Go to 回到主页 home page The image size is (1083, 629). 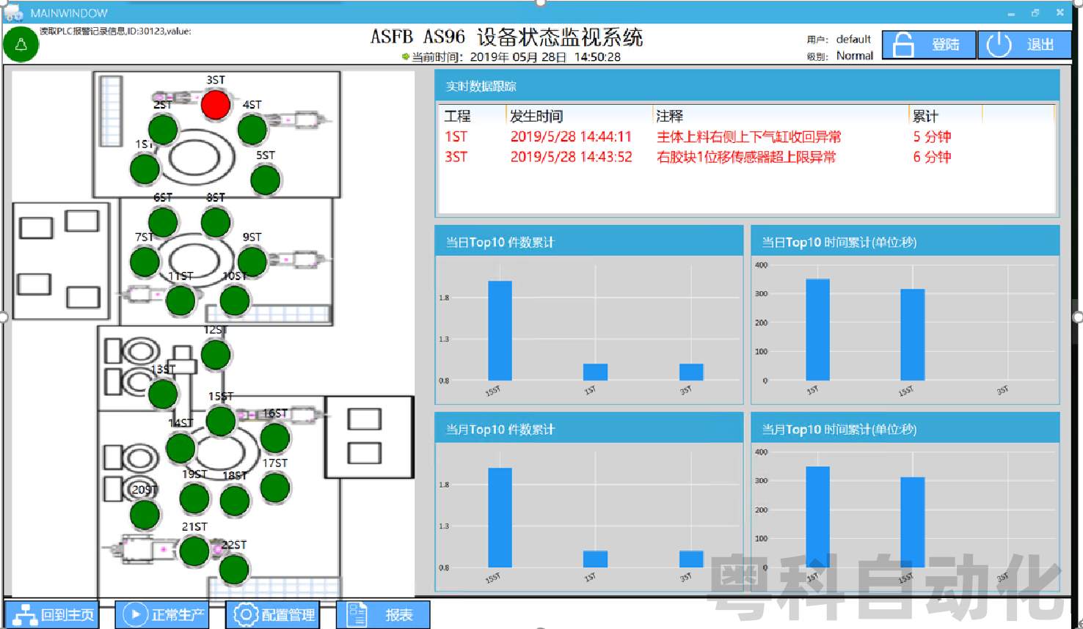tap(52, 614)
